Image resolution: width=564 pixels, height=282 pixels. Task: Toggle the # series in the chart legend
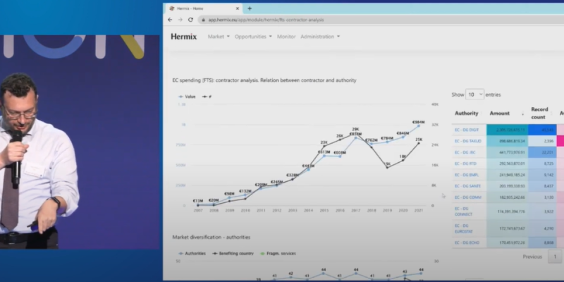pyautogui.click(x=207, y=97)
